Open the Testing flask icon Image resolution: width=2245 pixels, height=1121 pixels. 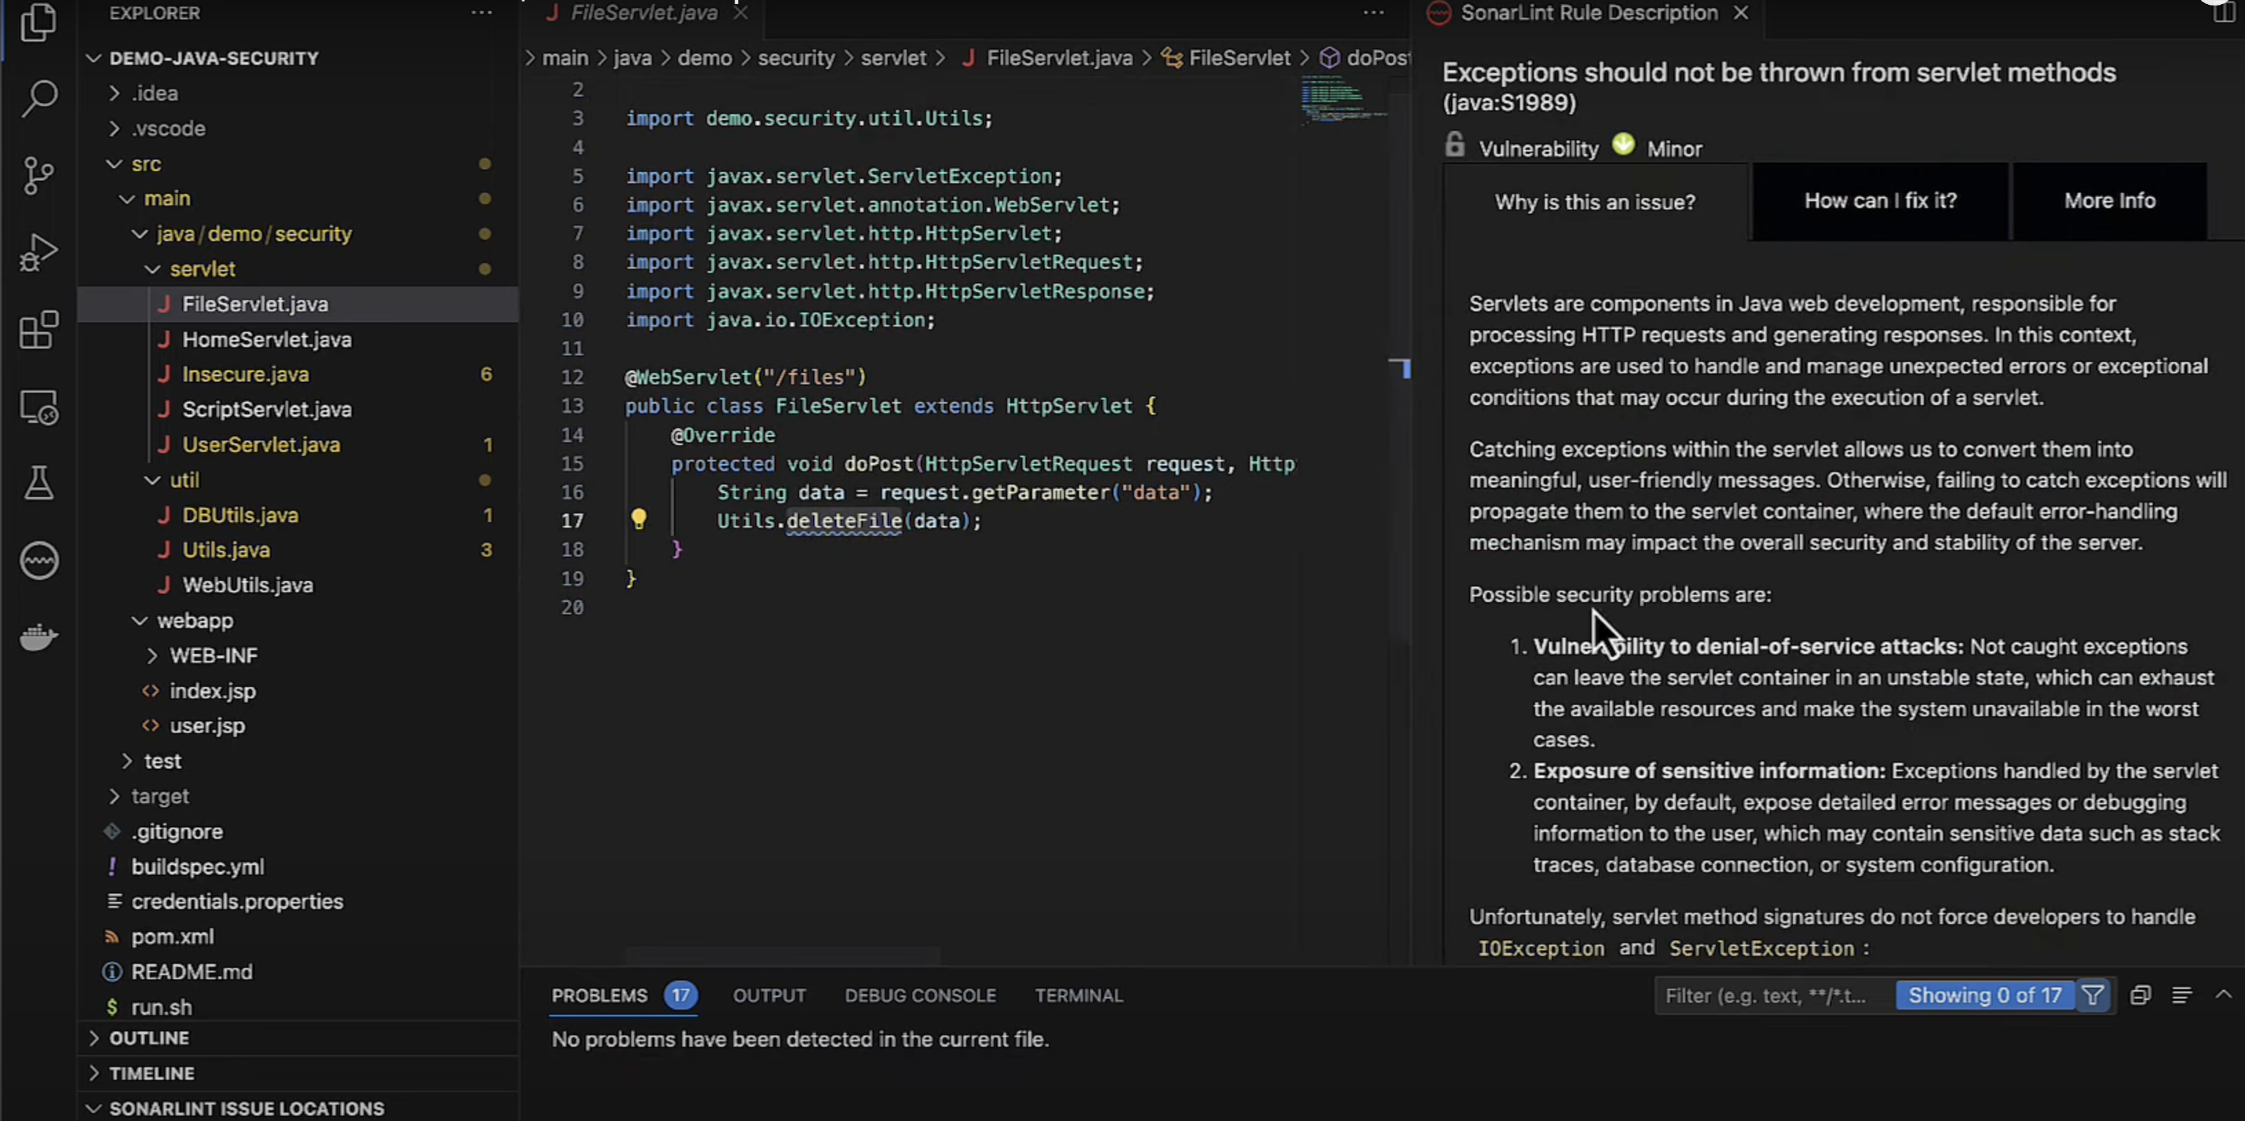39,484
